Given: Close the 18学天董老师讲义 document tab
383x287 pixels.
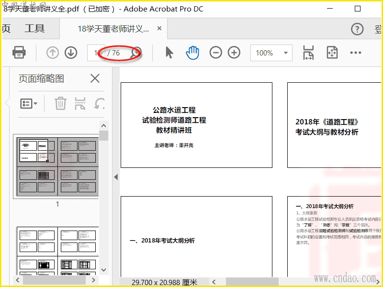Looking at the screenshot, I should (159, 29).
